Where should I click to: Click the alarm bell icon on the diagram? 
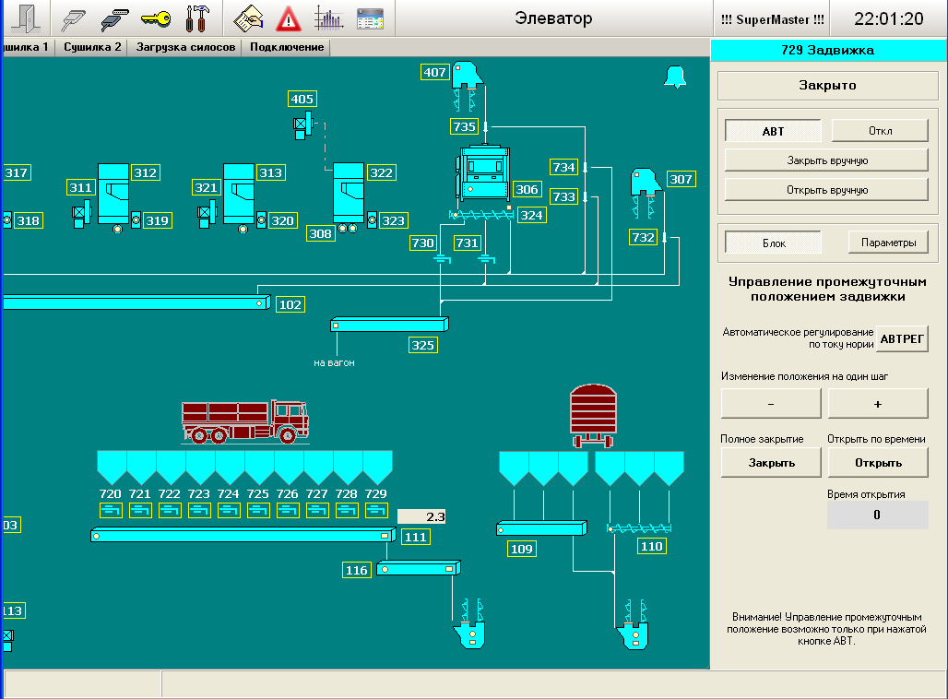(675, 77)
